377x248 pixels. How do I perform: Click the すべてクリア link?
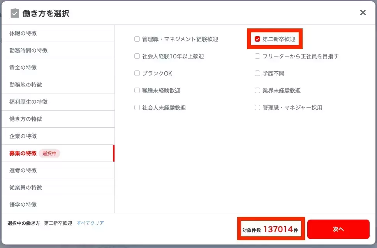pos(90,223)
